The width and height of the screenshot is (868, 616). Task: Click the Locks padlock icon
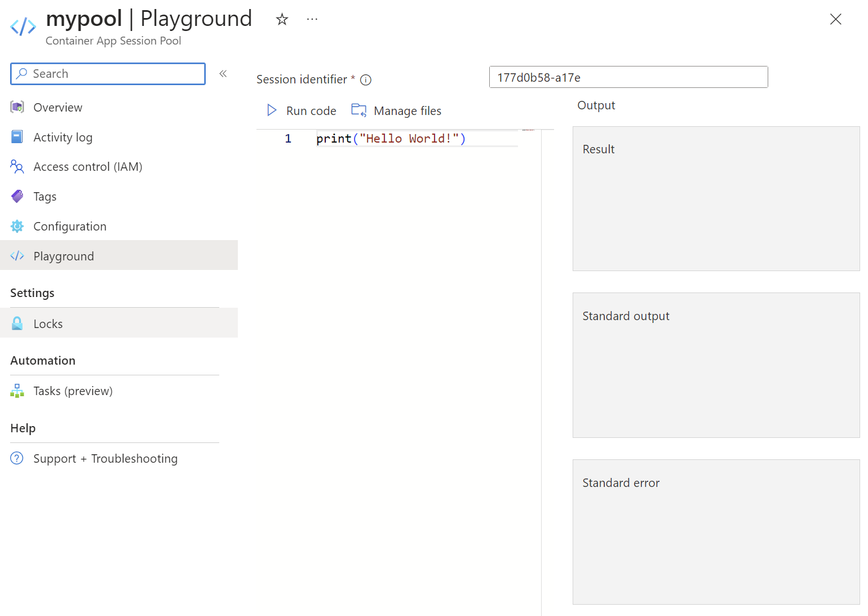click(x=17, y=323)
